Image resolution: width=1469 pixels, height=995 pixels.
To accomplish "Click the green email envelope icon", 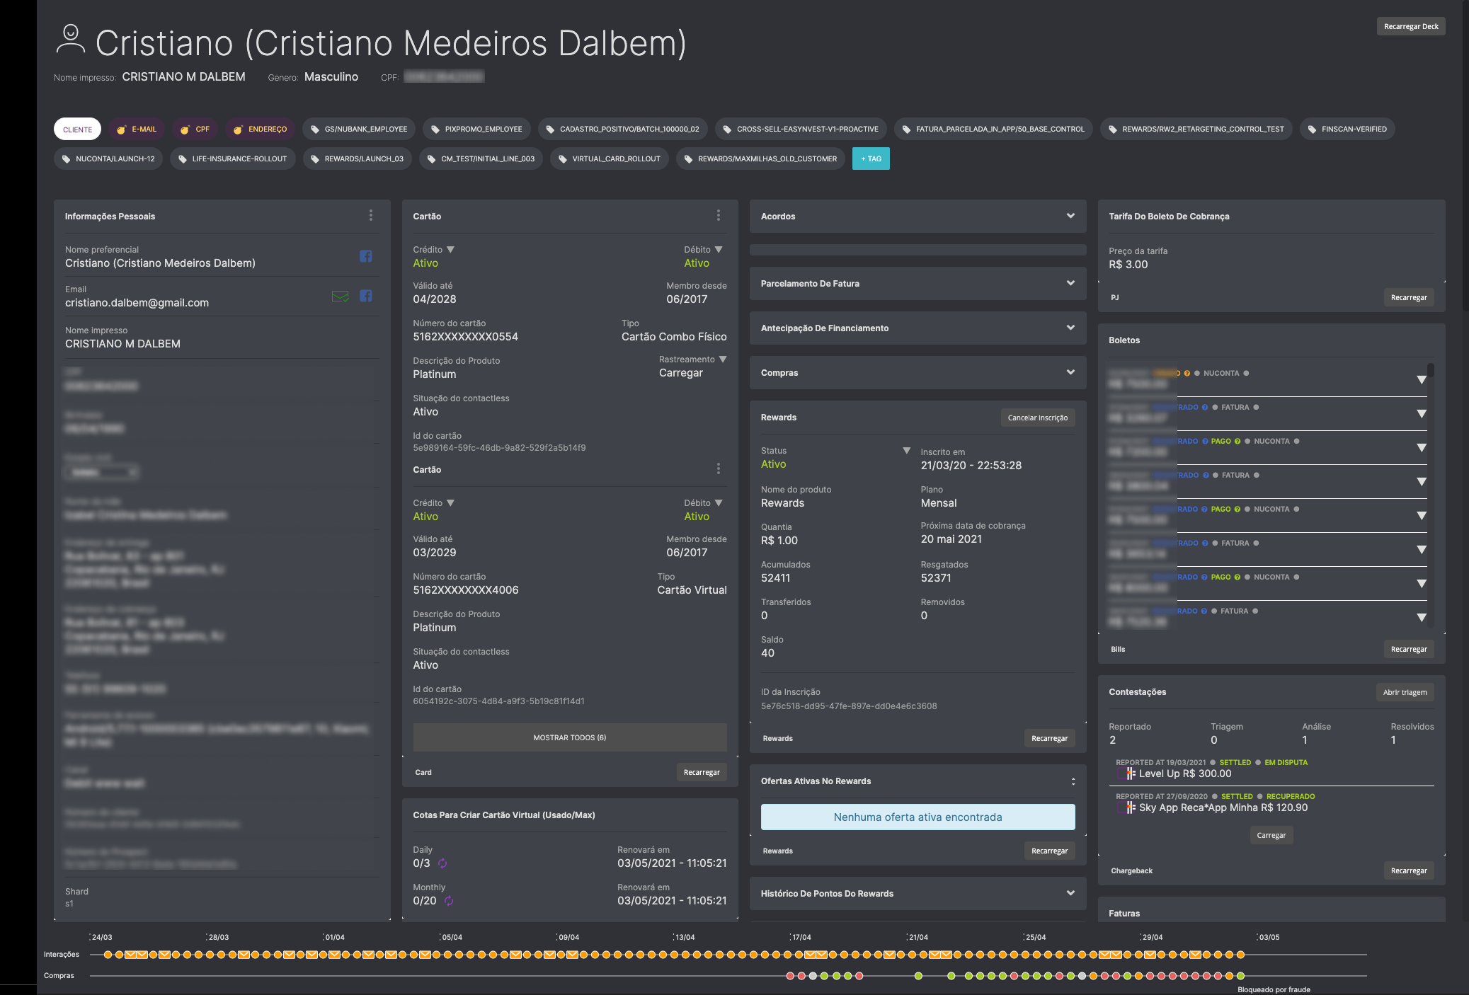I will point(340,297).
